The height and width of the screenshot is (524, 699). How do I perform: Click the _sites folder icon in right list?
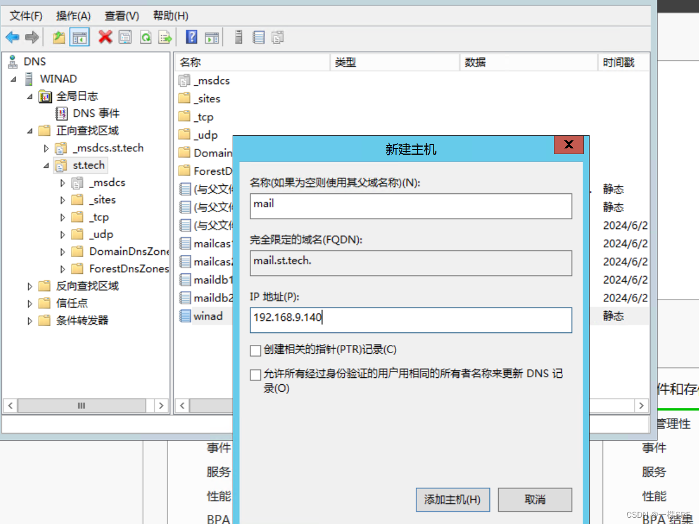184,98
